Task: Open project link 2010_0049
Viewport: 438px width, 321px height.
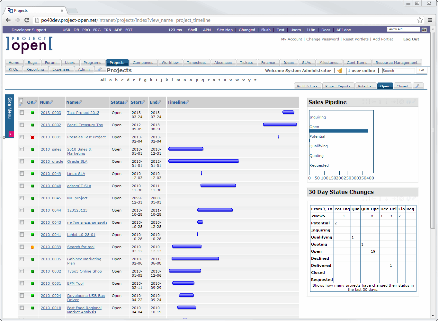Action: (51, 174)
